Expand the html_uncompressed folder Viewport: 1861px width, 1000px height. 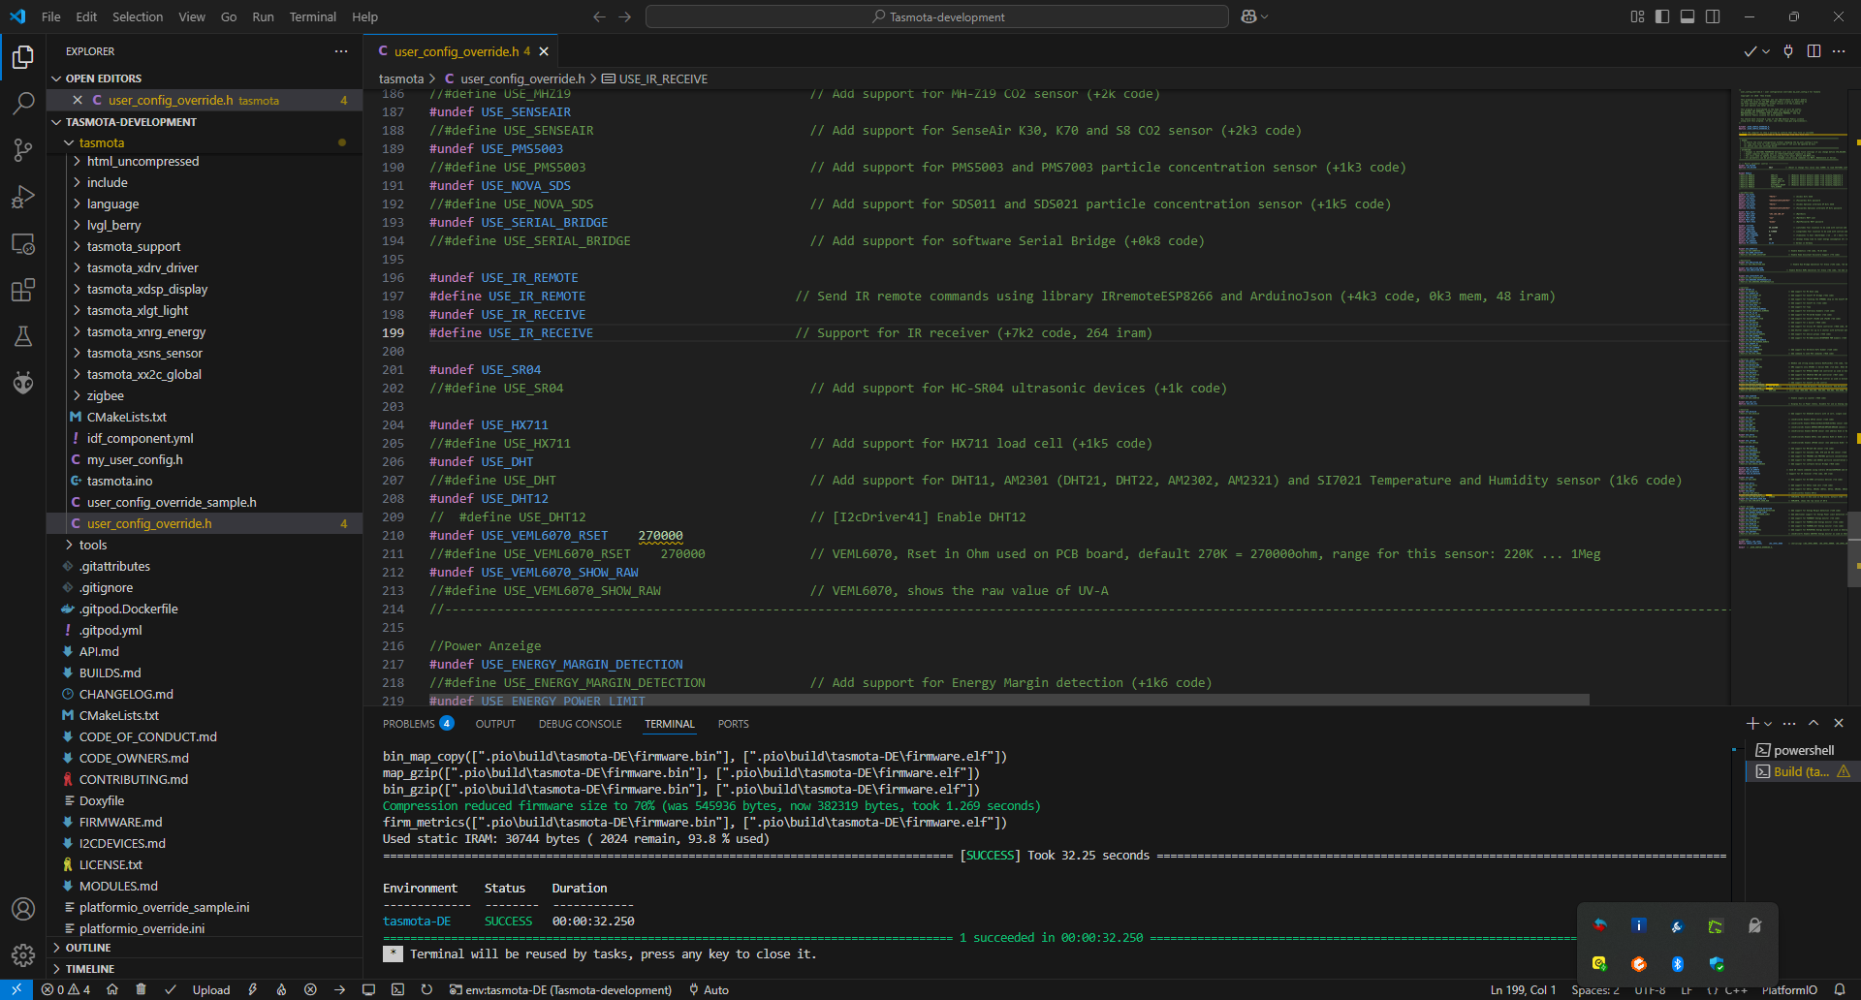coord(142,161)
